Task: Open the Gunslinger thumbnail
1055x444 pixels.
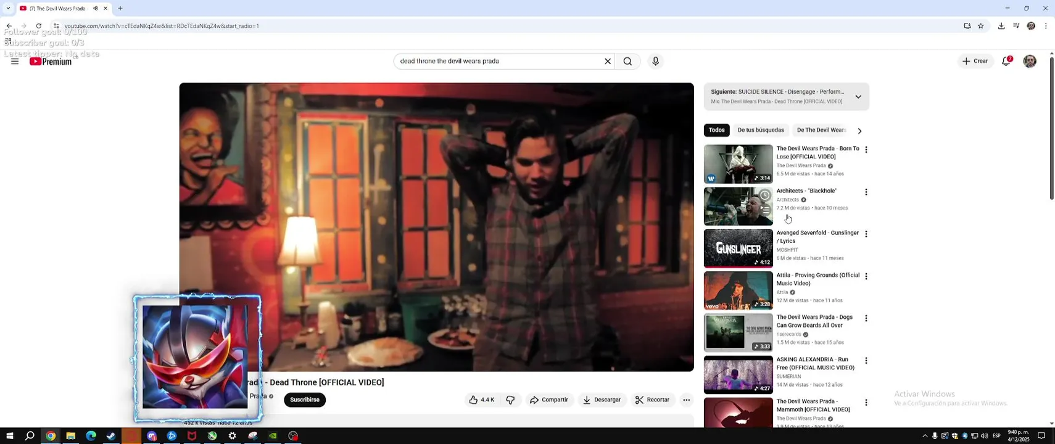Action: click(x=738, y=249)
